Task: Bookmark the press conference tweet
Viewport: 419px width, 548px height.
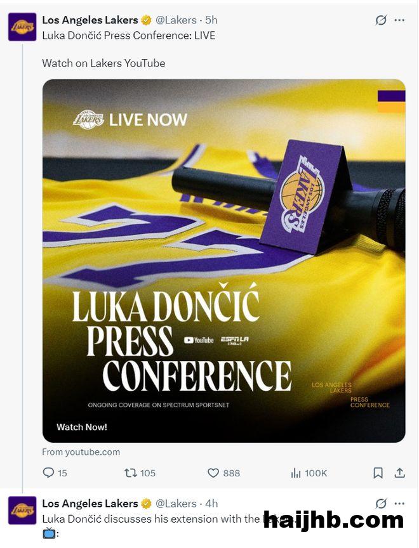Action: click(x=378, y=473)
